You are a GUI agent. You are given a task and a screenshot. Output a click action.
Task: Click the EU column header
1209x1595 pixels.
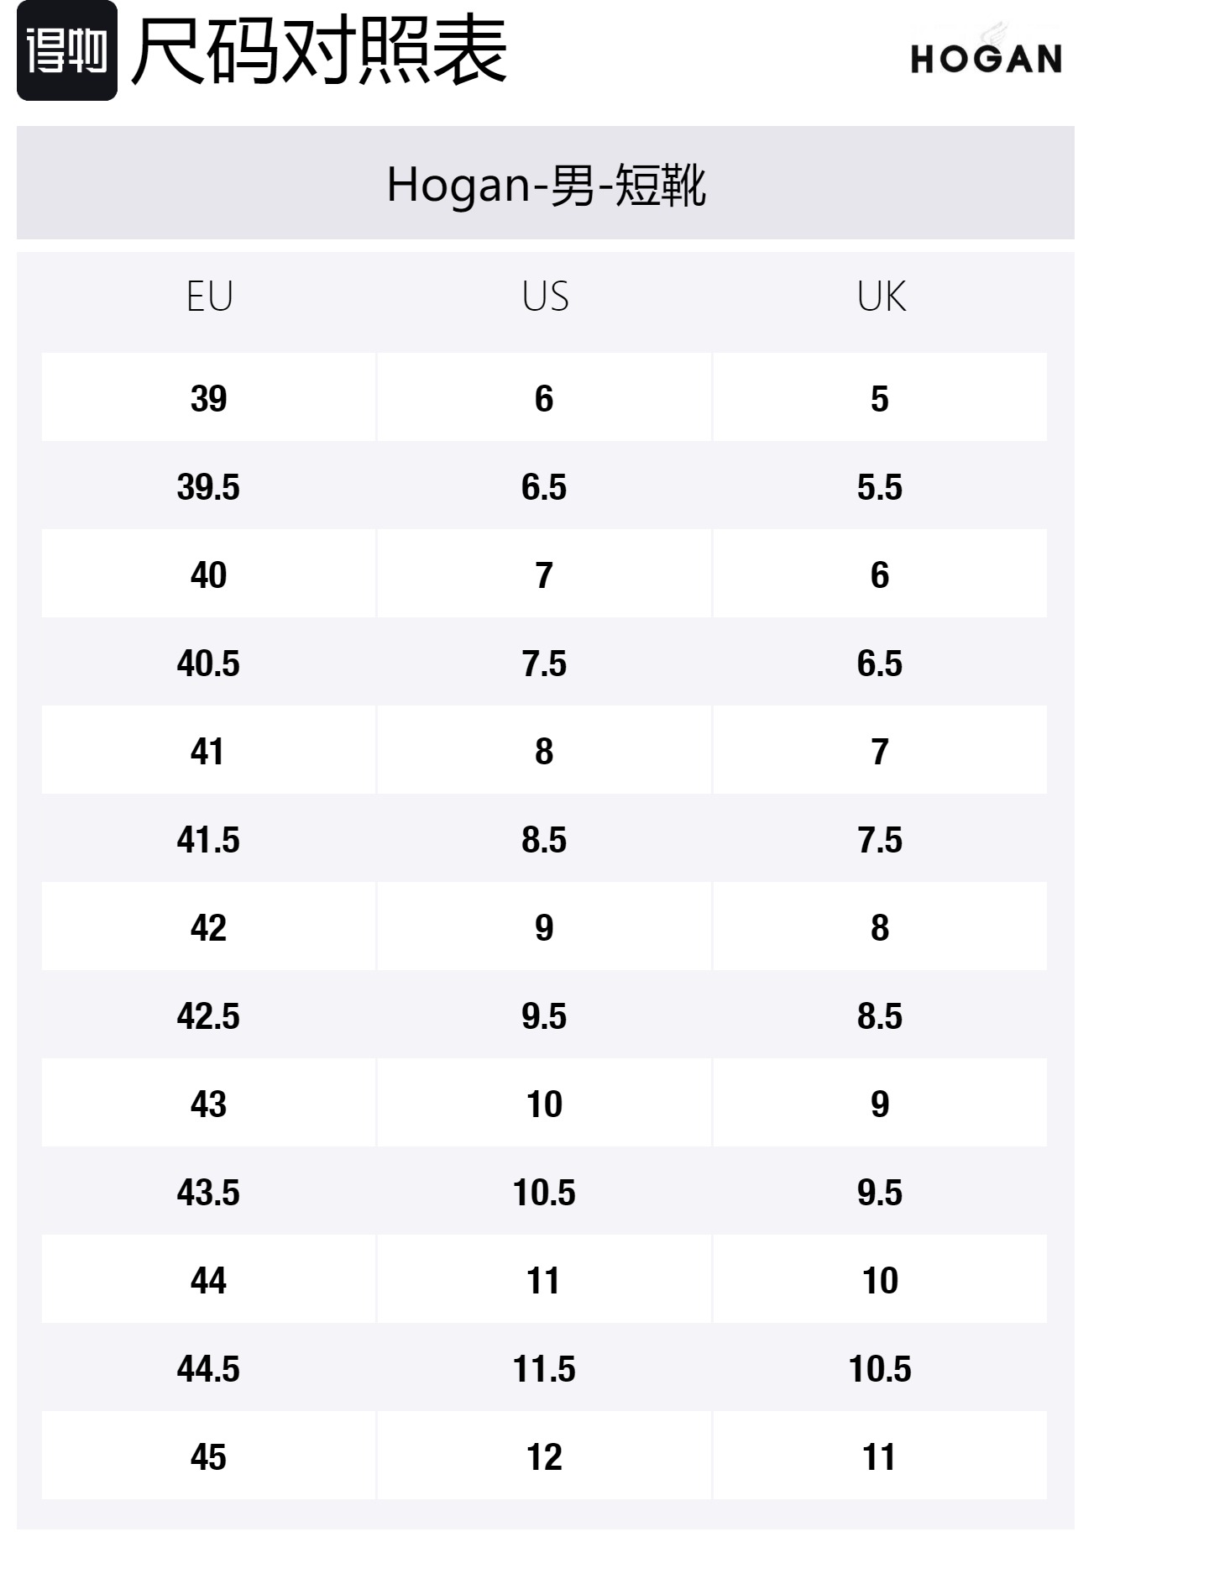tap(209, 296)
